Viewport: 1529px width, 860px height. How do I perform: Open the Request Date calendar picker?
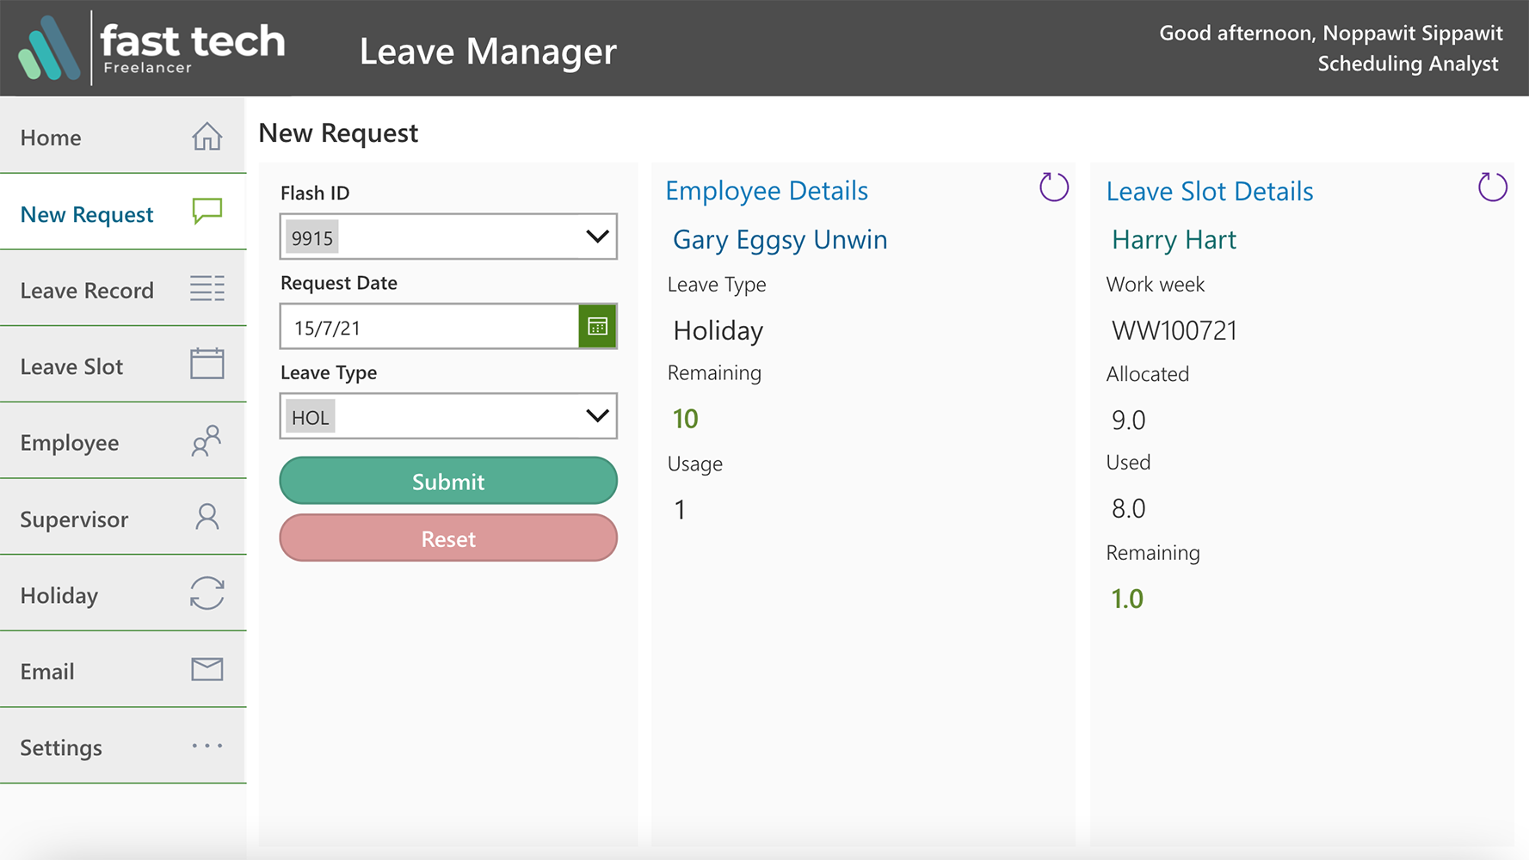[597, 327]
